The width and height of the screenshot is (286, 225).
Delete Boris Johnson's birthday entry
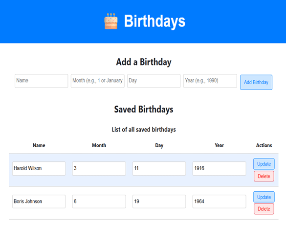[264, 209]
